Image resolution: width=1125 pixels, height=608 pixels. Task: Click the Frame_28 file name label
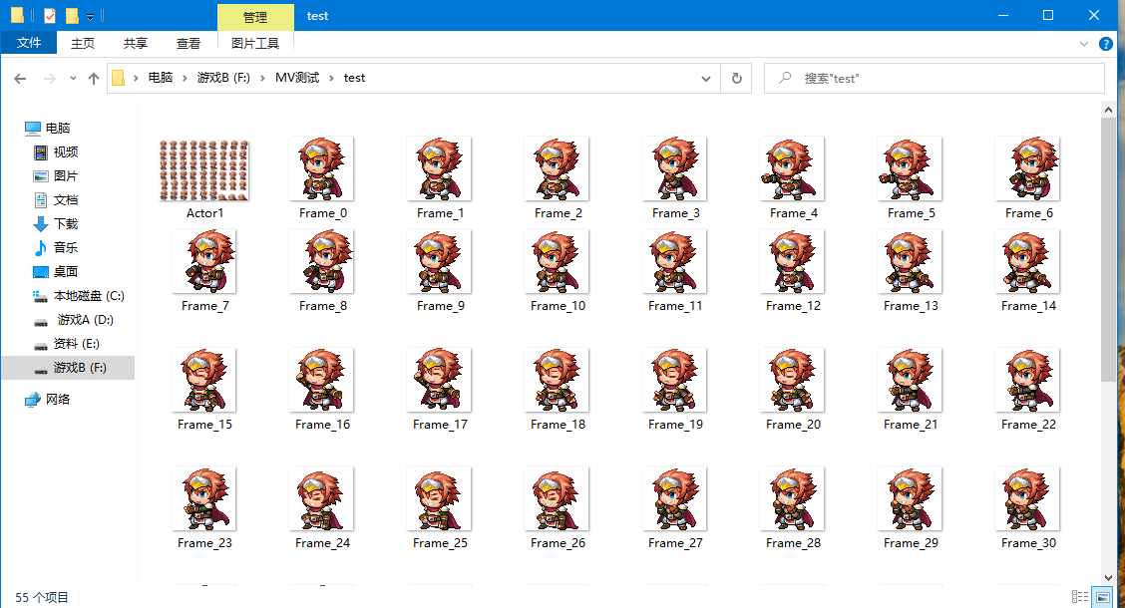[793, 543]
